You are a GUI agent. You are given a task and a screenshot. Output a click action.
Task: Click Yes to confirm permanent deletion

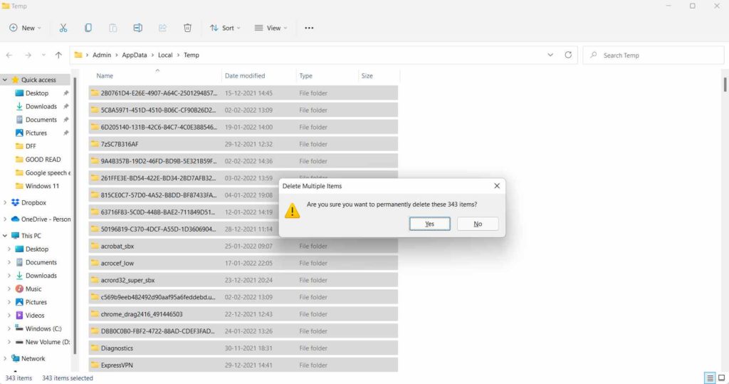pyautogui.click(x=429, y=224)
